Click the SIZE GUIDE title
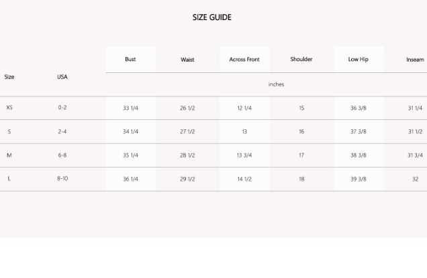The image size is (427, 278). tap(211, 17)
